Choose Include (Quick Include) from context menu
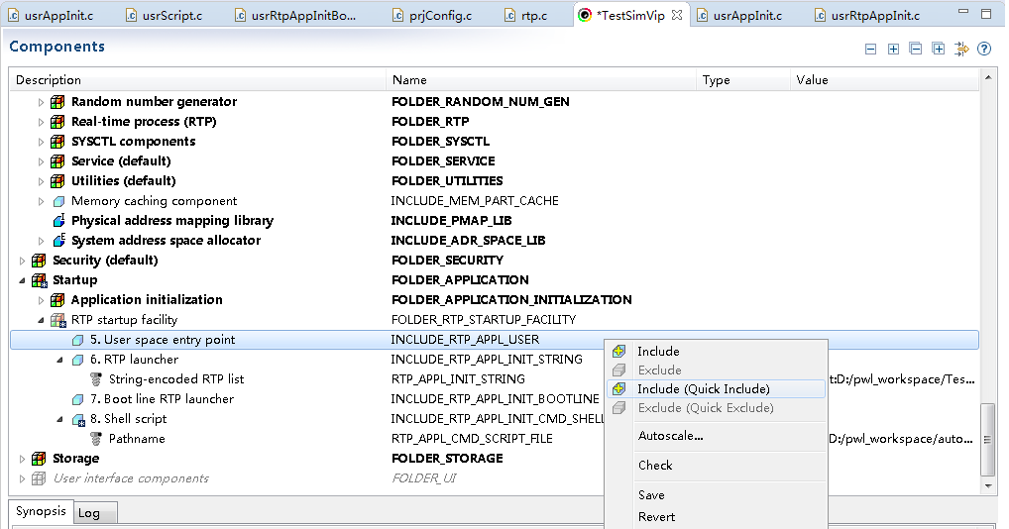1009x529 pixels. (x=703, y=389)
